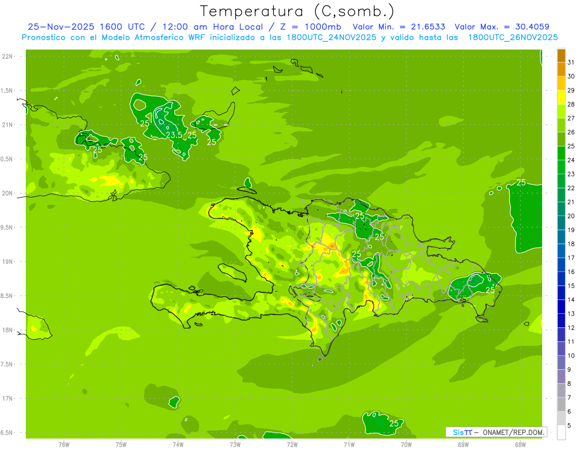The height and width of the screenshot is (451, 584).
Task: Click the title "Temperatura (C,somb.)"
Action: pos(297,11)
